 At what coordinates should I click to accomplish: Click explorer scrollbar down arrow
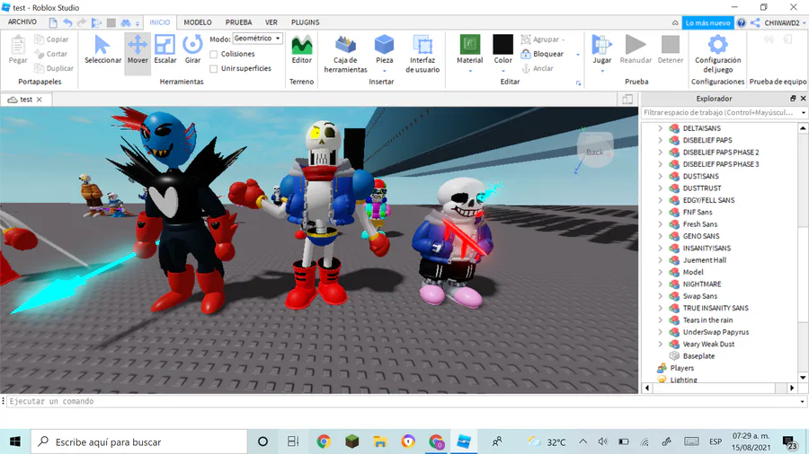pos(803,378)
